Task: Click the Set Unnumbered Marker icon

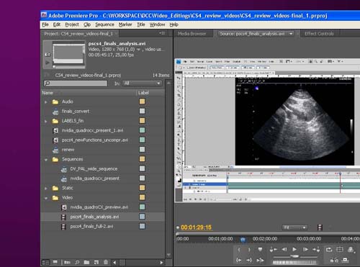Action: 260,250
